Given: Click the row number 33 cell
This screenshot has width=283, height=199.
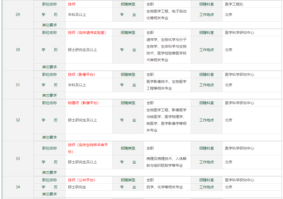Looking at the screenshot, I should click(18, 159).
